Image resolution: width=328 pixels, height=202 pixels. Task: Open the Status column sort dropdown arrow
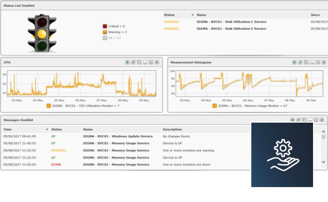[x=192, y=15]
